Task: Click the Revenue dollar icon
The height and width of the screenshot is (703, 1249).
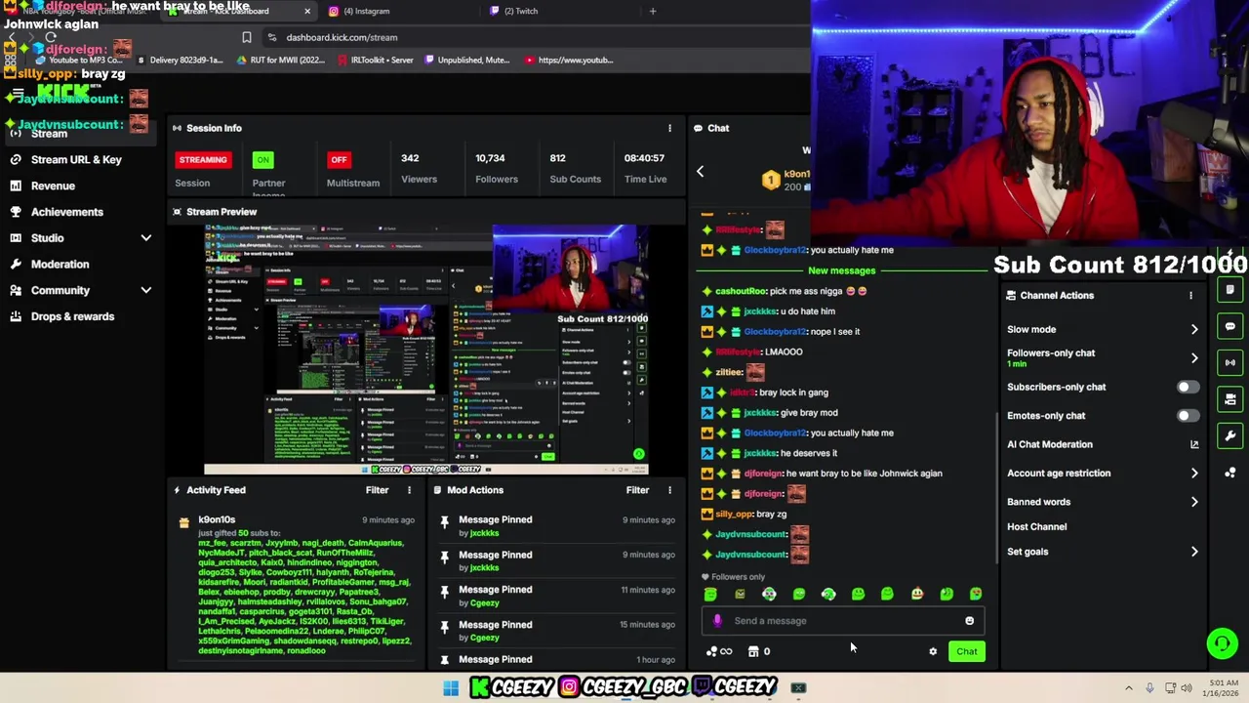Action: pos(16,186)
